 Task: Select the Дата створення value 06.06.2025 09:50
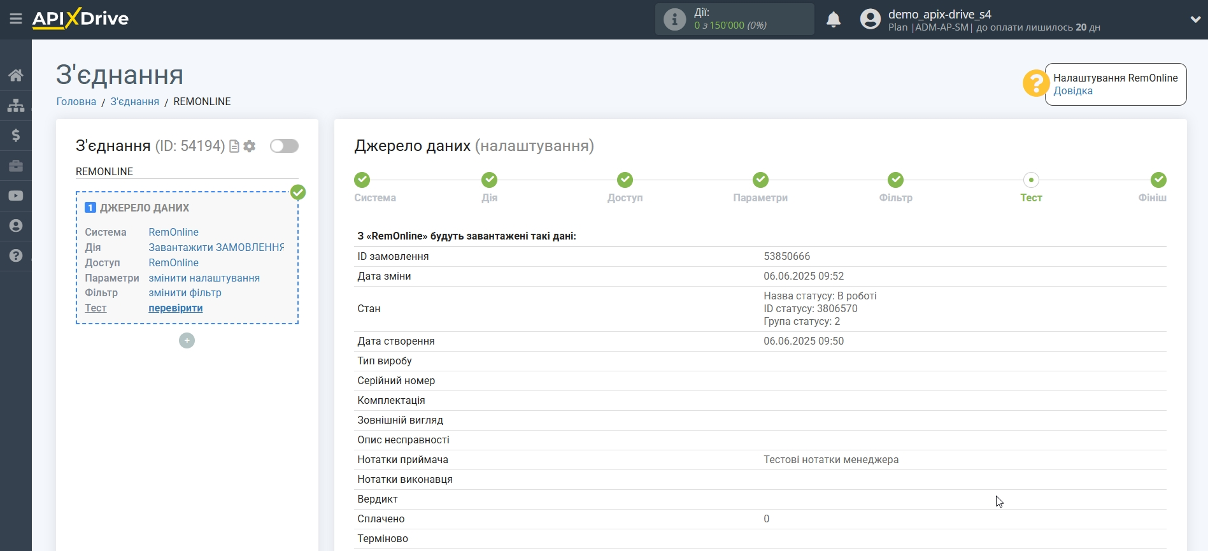[804, 341]
